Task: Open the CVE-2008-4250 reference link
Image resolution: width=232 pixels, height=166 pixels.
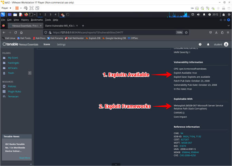Action: 187,155
